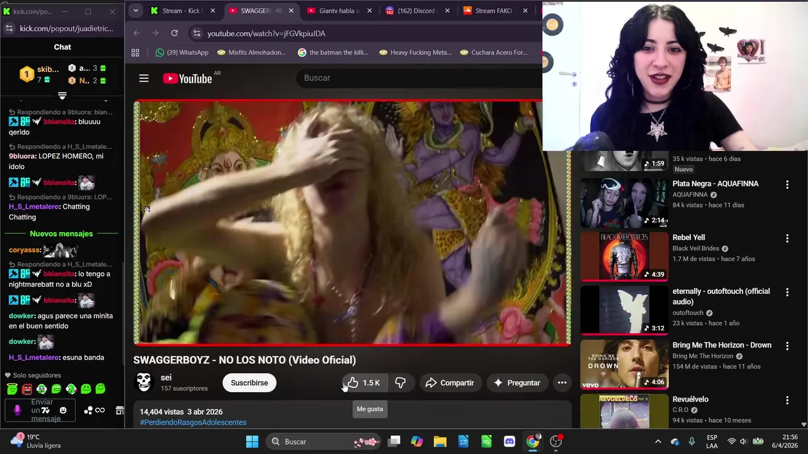Open options for Revuélvelo video

tap(787, 400)
